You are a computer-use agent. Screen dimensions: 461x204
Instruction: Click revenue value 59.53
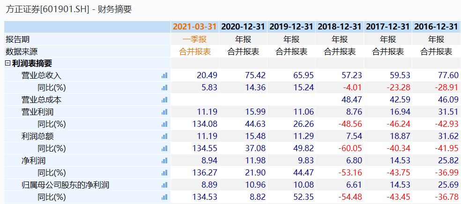(400, 75)
